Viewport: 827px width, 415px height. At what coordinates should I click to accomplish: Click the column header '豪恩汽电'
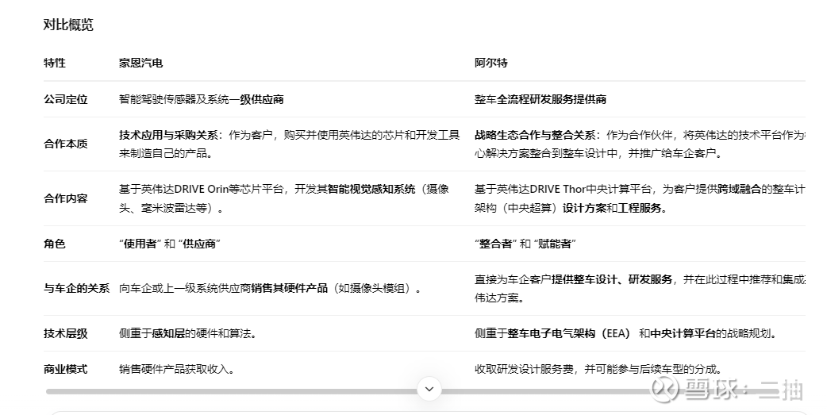[x=140, y=63]
